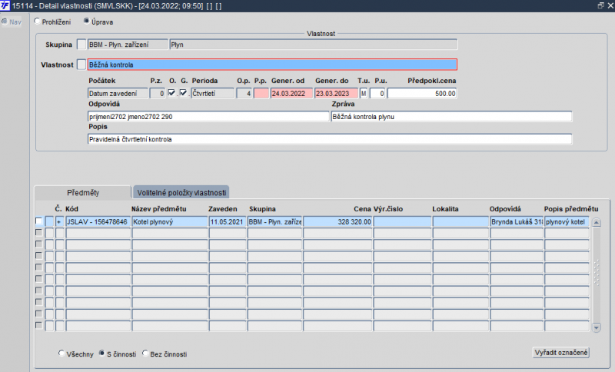Screen dimensions: 615x372
Task: Open the Čtvrtletí Perioda field
Action: [x=213, y=93]
